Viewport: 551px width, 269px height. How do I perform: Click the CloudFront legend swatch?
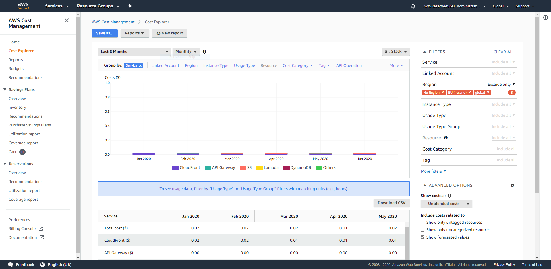[175, 168]
